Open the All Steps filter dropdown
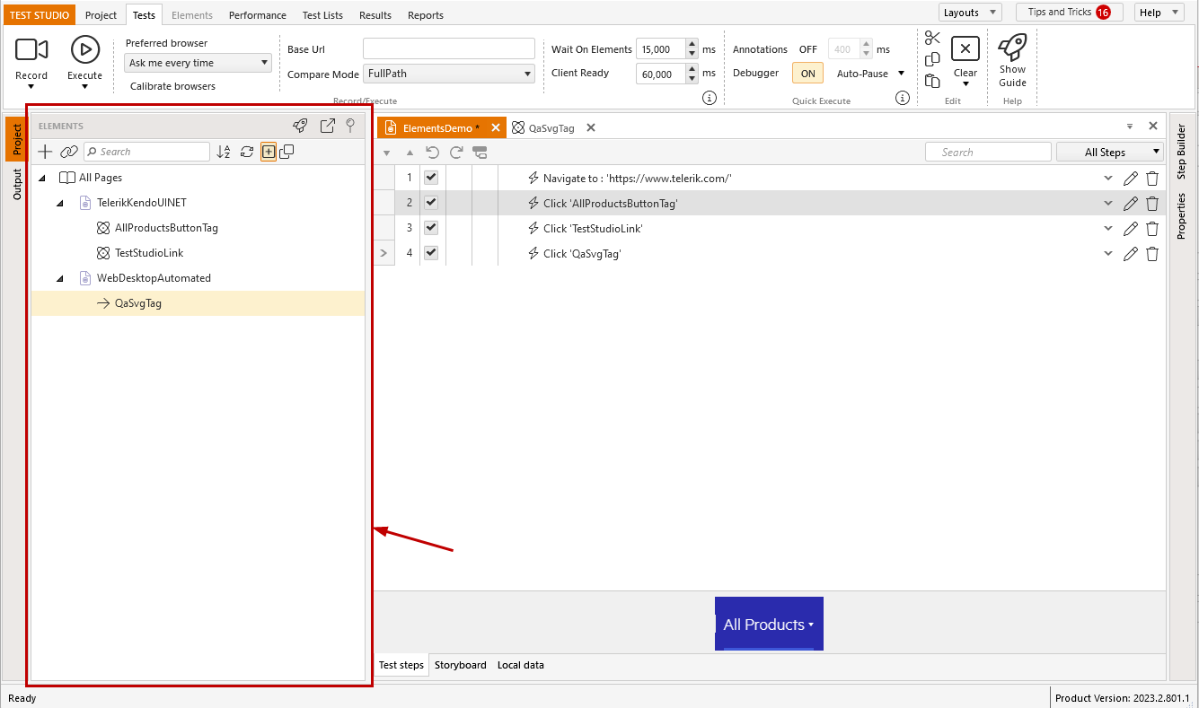The height and width of the screenshot is (708, 1199). pos(1110,152)
